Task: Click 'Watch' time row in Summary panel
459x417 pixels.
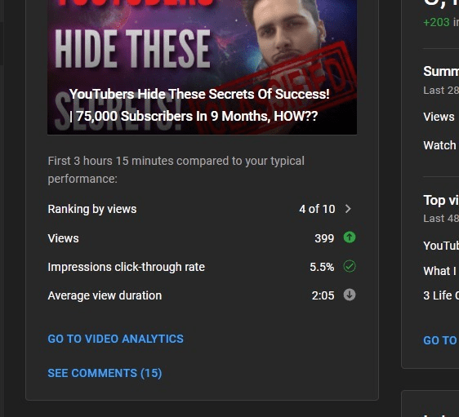Action: pyautogui.click(x=441, y=145)
